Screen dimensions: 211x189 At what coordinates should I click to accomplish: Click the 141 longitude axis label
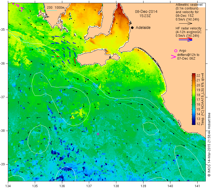(x=197, y=186)
